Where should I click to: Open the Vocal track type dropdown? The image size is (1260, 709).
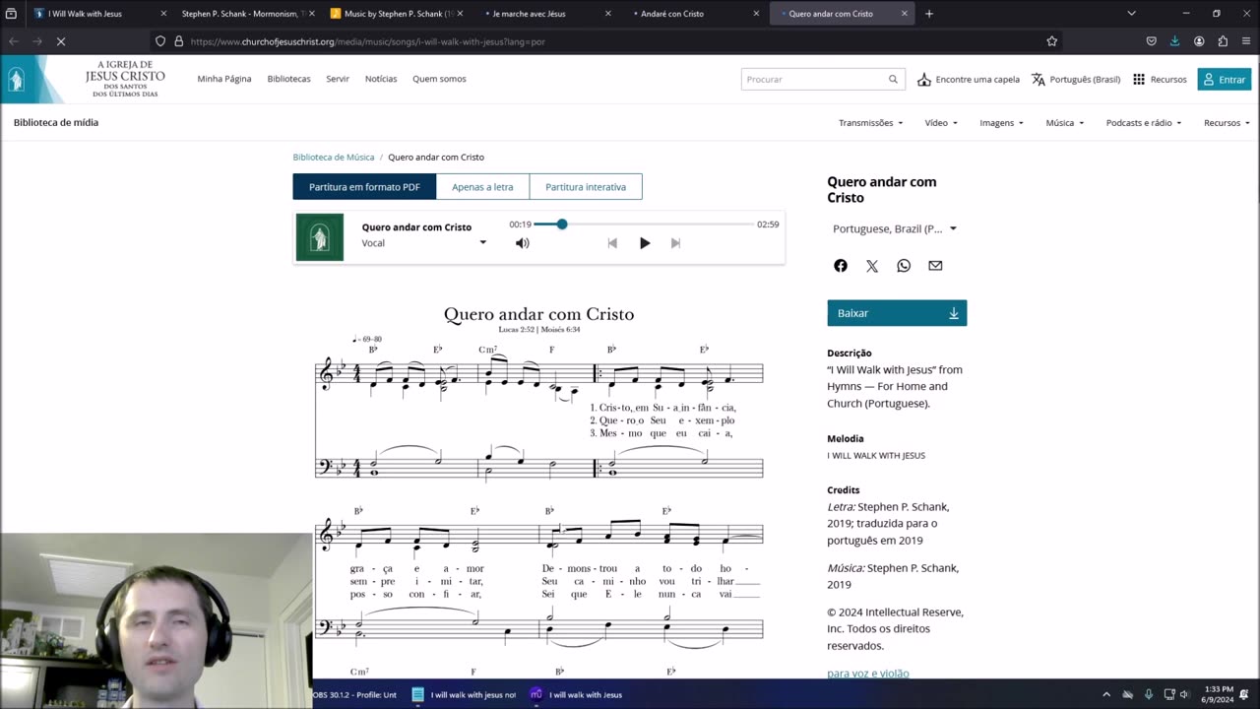pyautogui.click(x=424, y=243)
